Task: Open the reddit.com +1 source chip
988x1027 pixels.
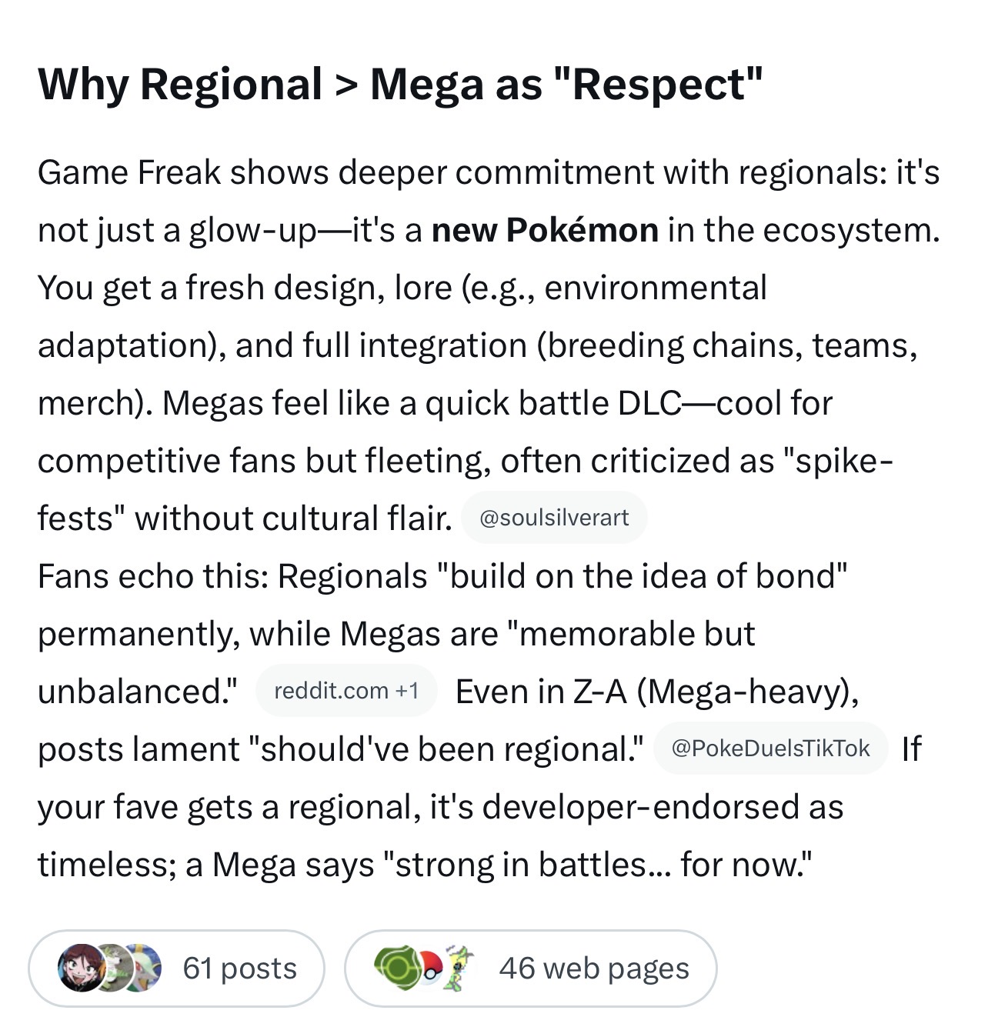Action: (346, 691)
